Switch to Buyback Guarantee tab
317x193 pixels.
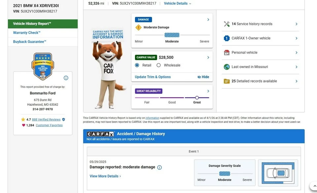click(43, 42)
